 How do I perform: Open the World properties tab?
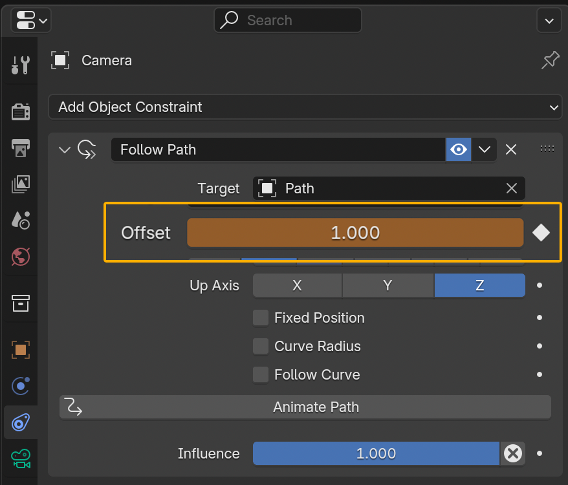pos(21,257)
